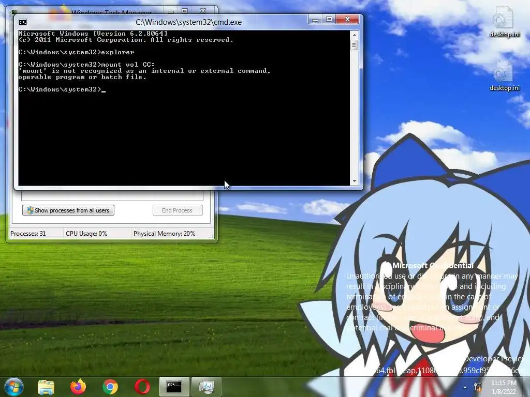Switch to the cmd.exe taskbar button
The height and width of the screenshot is (397, 530).
pos(174,387)
